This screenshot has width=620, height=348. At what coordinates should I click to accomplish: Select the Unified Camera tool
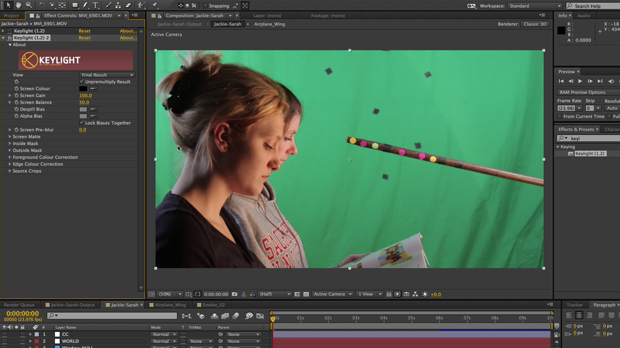(x=52, y=5)
